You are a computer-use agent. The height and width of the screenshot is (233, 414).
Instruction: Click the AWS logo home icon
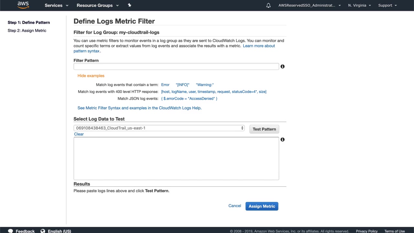pos(23,5)
